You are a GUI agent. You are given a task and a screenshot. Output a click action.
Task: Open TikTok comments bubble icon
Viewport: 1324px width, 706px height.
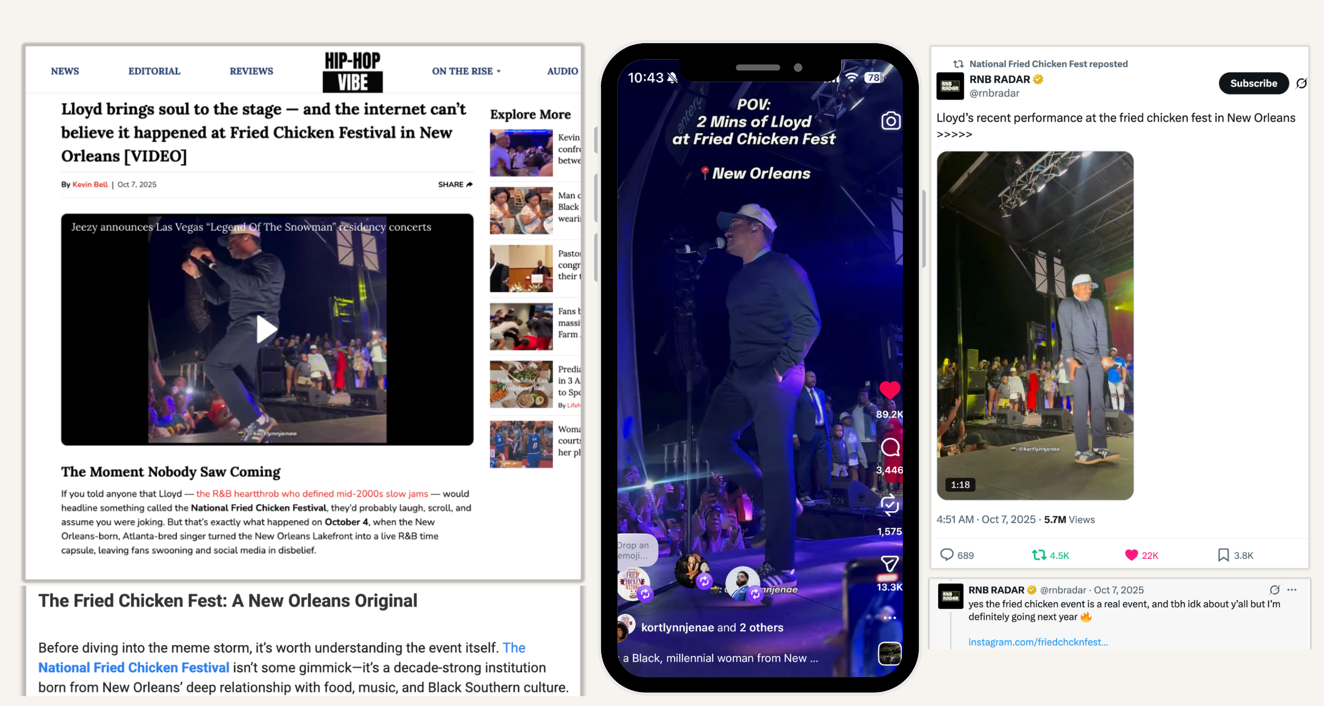point(890,447)
